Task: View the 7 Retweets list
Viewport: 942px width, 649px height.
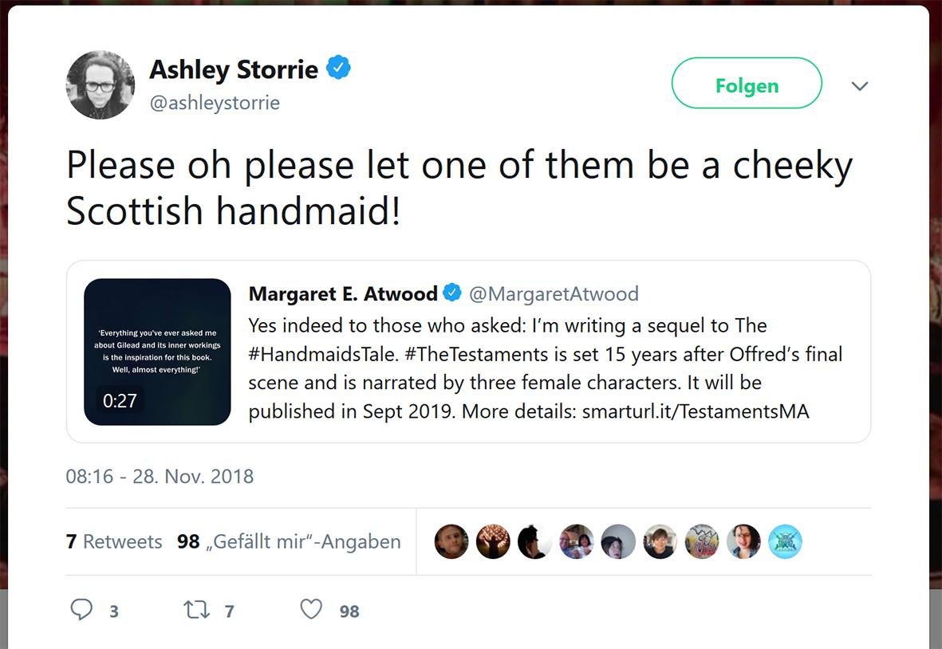Action: [x=114, y=541]
